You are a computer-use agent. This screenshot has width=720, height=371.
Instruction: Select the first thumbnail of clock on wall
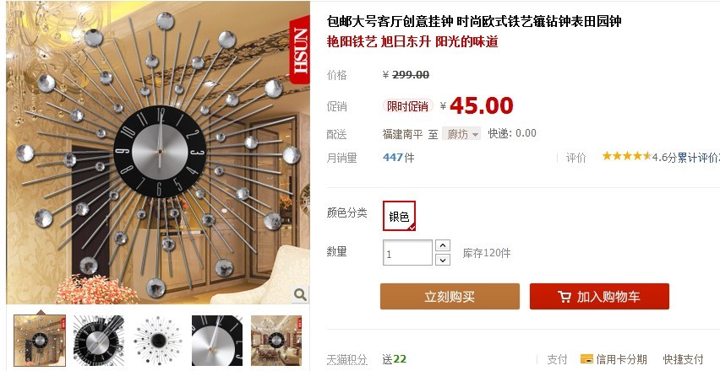pos(40,341)
